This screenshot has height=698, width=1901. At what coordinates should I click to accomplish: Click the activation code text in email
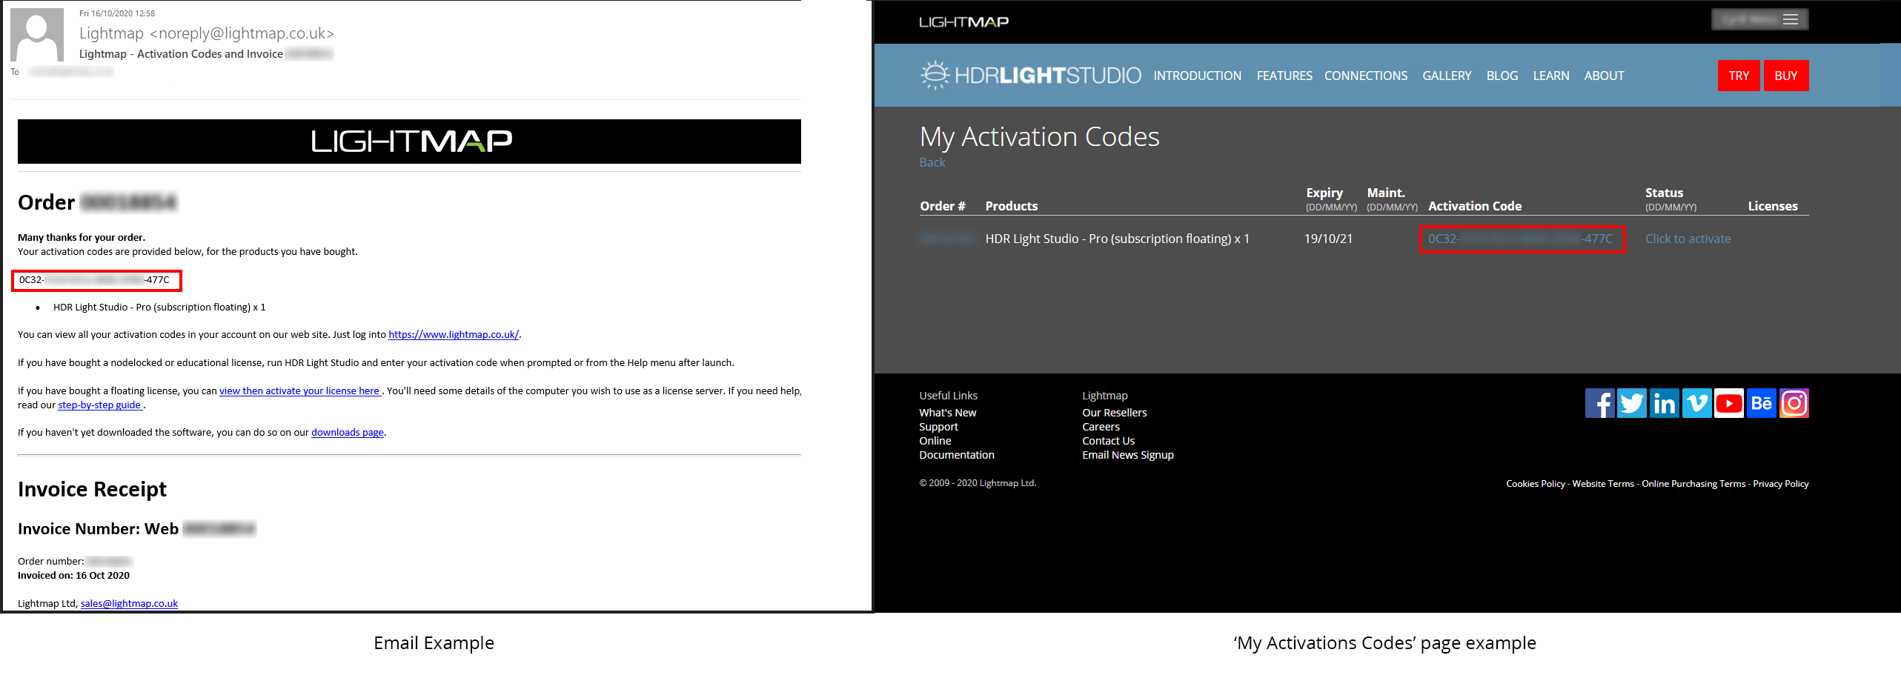tap(95, 280)
